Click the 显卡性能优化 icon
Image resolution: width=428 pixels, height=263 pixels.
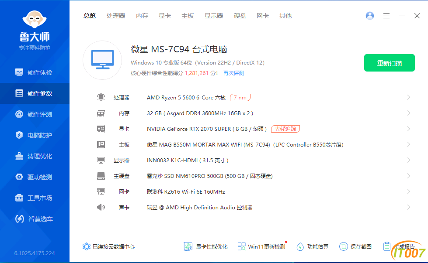tap(188, 247)
